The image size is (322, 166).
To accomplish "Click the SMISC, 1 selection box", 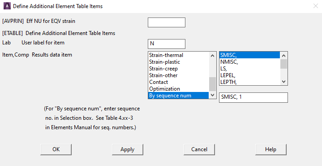I will 253,97.
